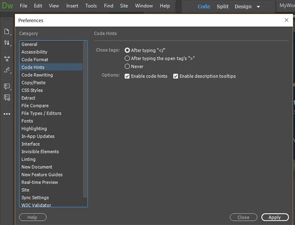Select File Types / Editors category
The image size is (295, 225).
[51, 113]
